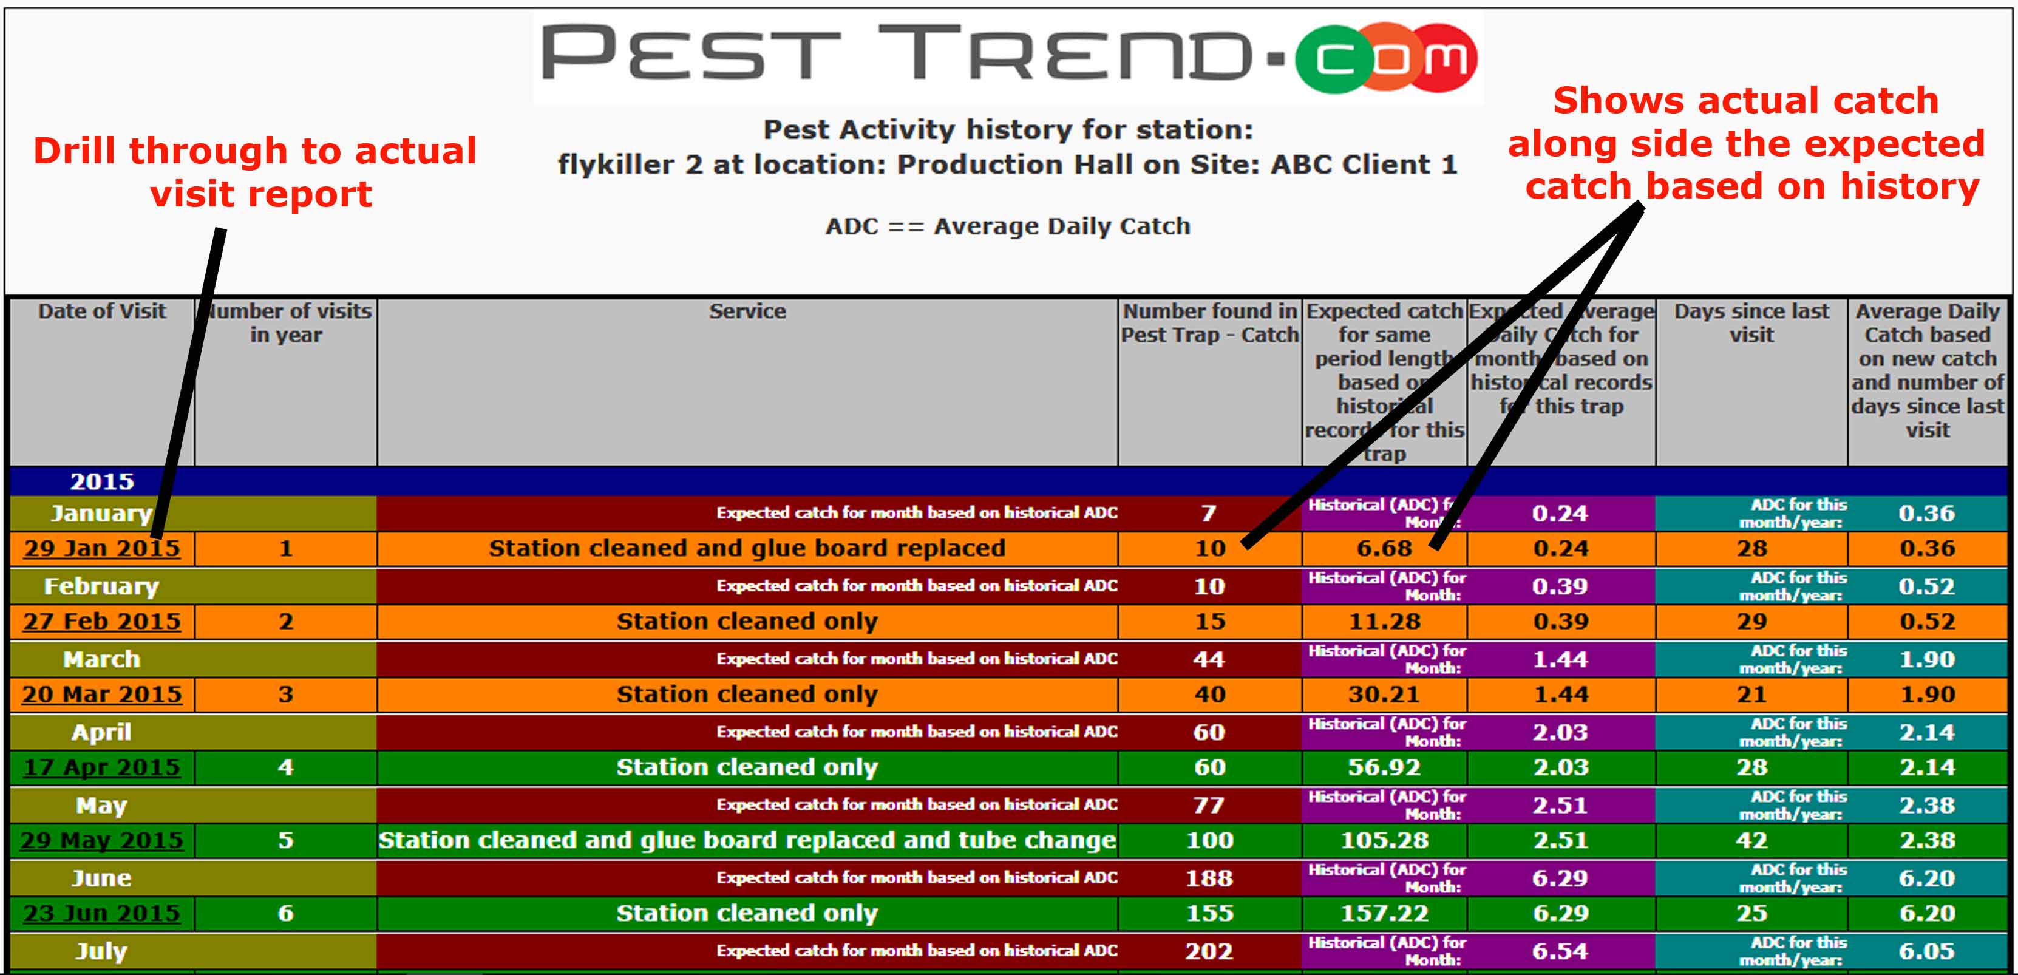The image size is (2018, 975).
Task: Click the March expected monthly catch 44
Action: click(x=1209, y=659)
